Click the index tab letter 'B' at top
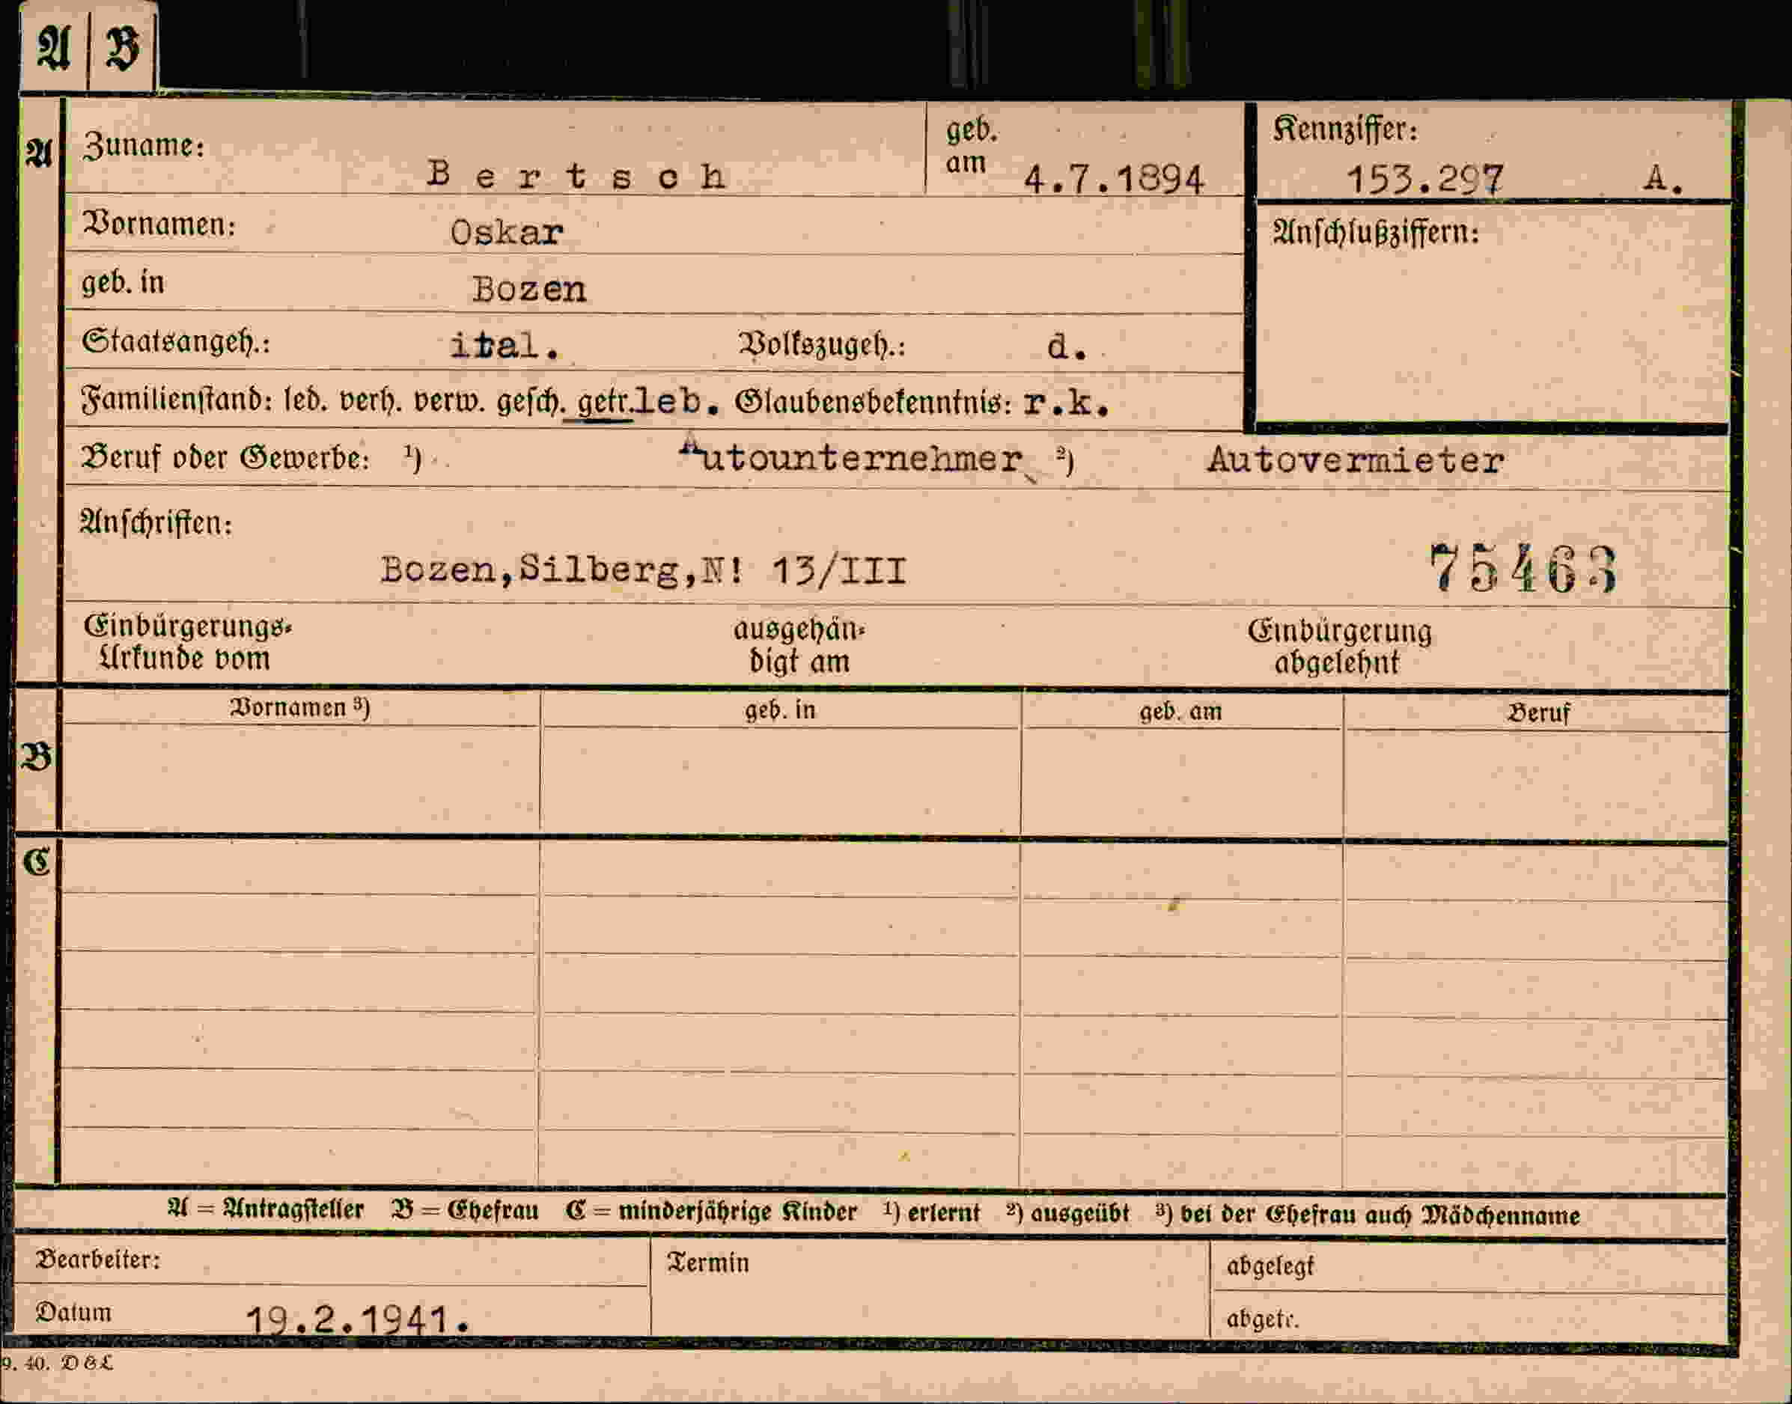The image size is (1792, 1404). click(123, 47)
